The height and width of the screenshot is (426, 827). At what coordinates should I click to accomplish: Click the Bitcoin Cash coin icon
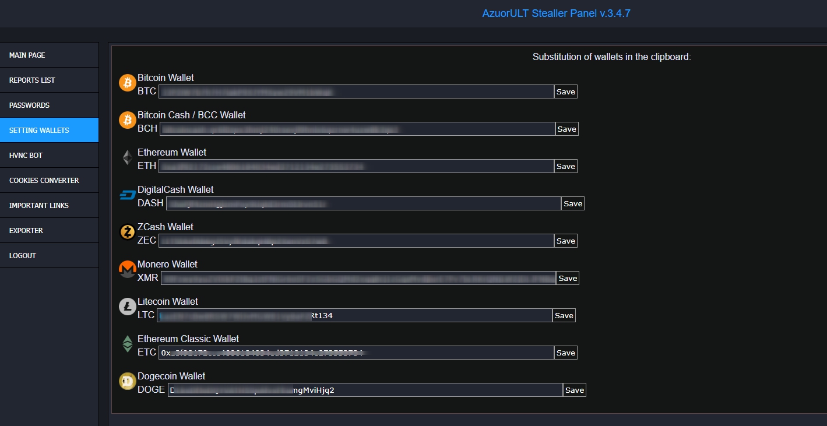click(x=127, y=120)
